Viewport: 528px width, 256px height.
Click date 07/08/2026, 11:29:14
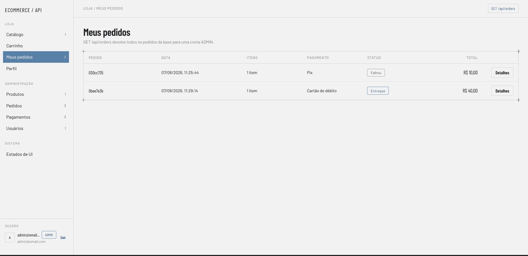pos(180,91)
